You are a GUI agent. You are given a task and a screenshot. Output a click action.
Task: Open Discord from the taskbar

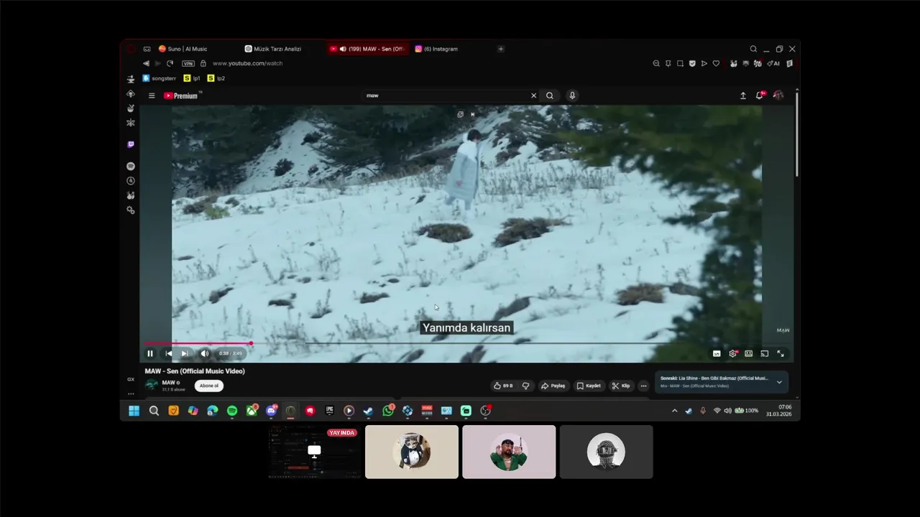(271, 411)
